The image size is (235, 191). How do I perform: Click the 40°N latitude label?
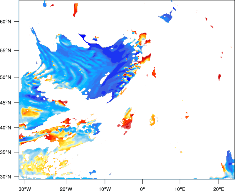[x=6, y=128]
